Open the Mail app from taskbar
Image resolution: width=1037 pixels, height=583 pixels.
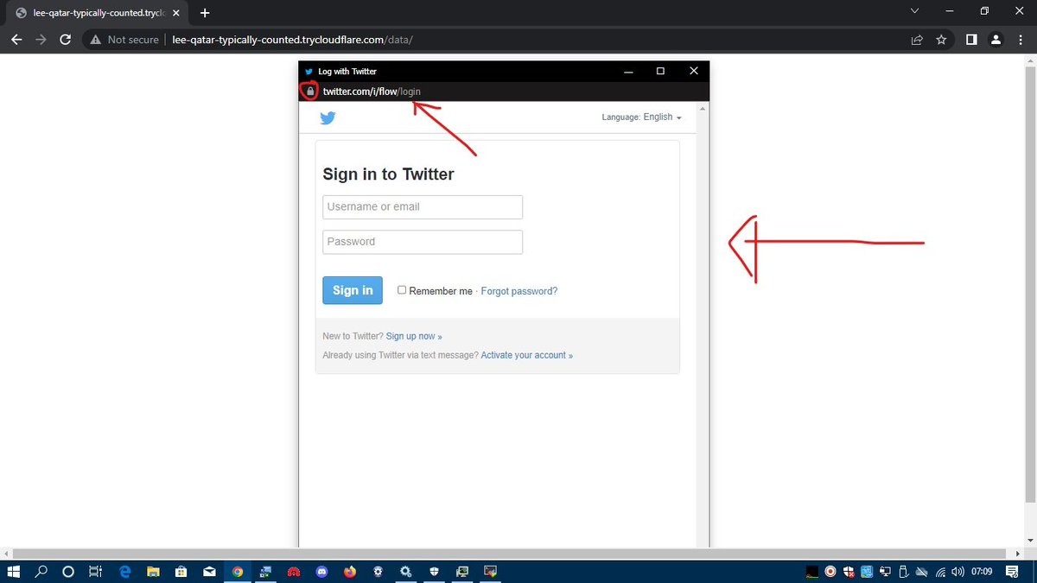coord(208,571)
